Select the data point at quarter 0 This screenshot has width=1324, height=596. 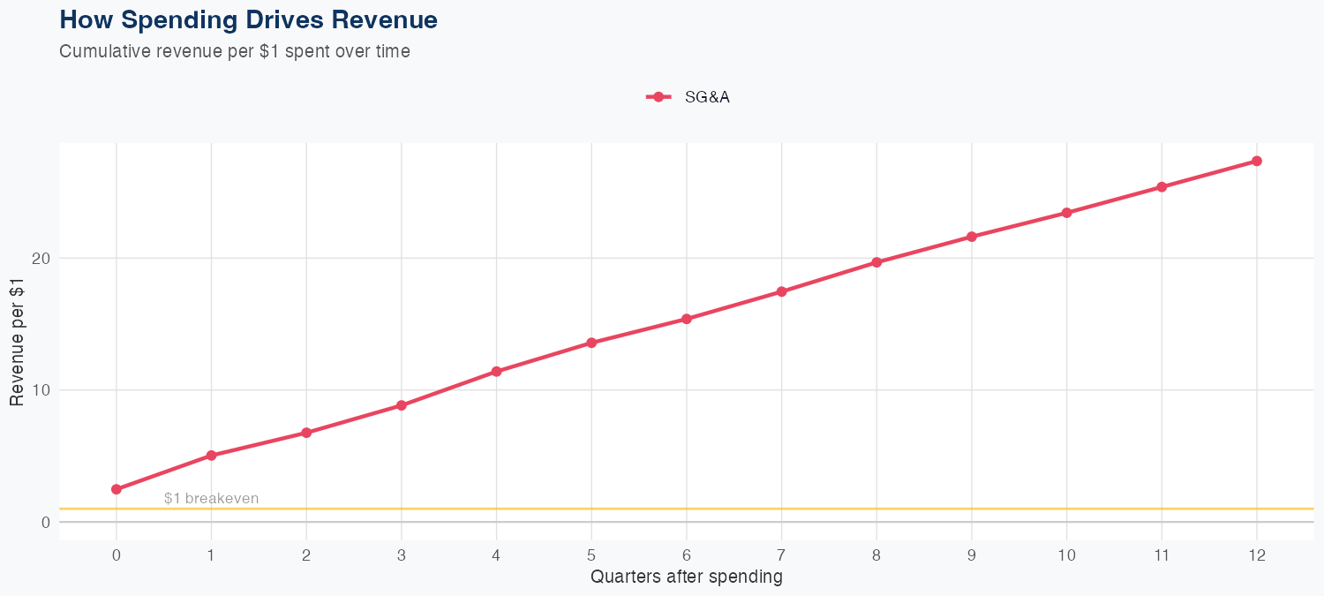pos(117,489)
